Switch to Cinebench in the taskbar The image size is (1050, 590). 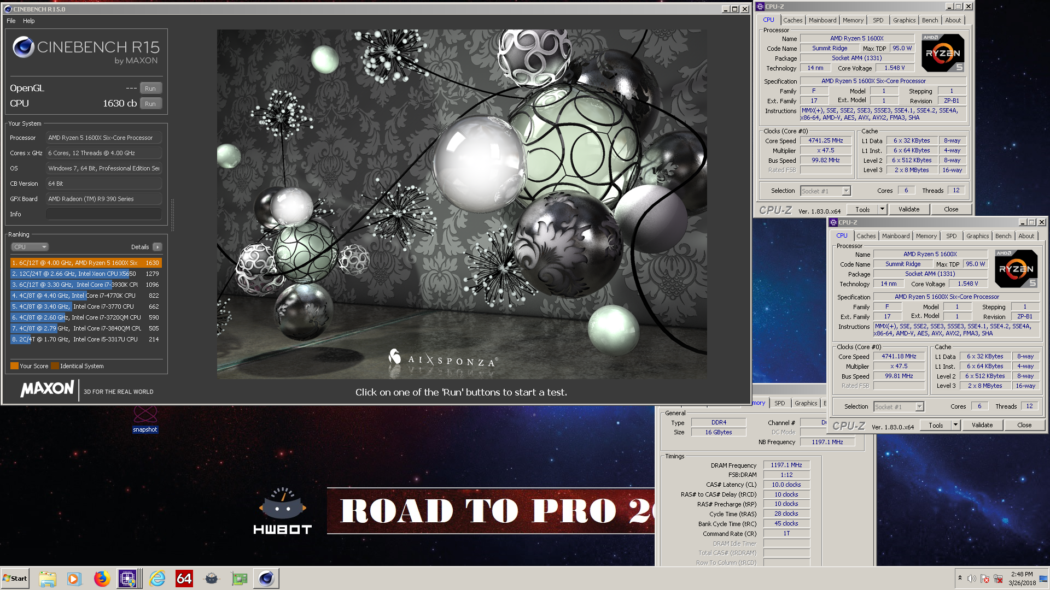pos(266,579)
